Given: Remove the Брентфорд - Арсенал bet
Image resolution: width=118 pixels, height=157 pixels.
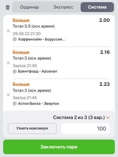Looking at the screenshot, I should pyautogui.click(x=8, y=63).
